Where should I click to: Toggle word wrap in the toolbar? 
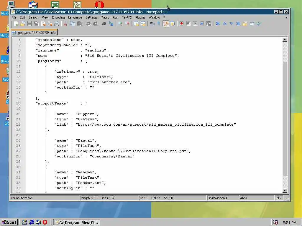pos(152,24)
